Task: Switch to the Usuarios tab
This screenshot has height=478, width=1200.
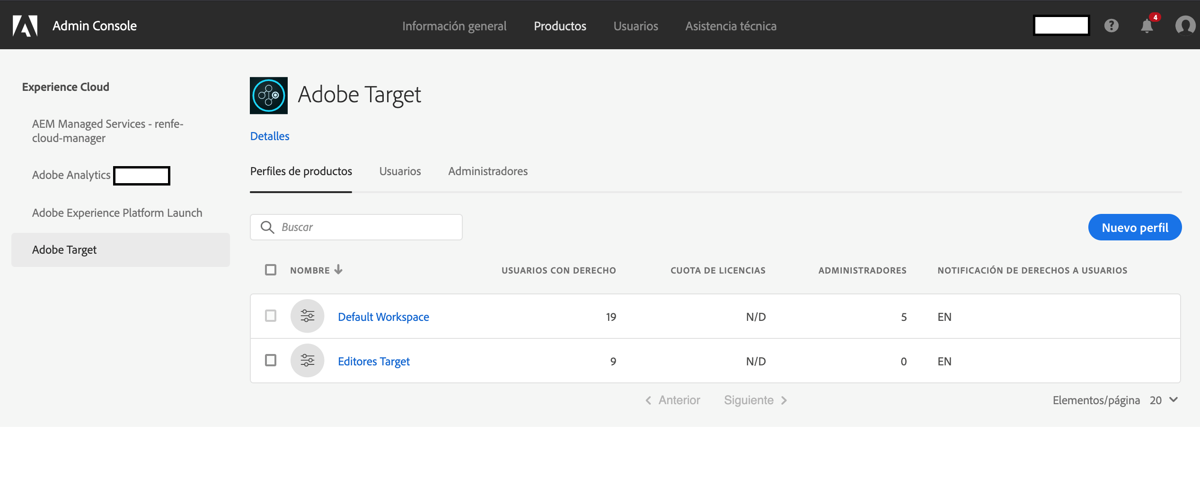Action: pos(400,171)
